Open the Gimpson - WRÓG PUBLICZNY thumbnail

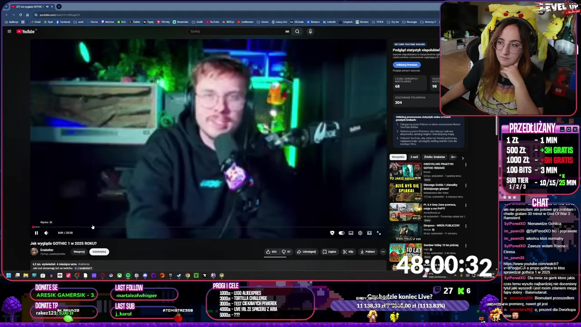[406, 232]
